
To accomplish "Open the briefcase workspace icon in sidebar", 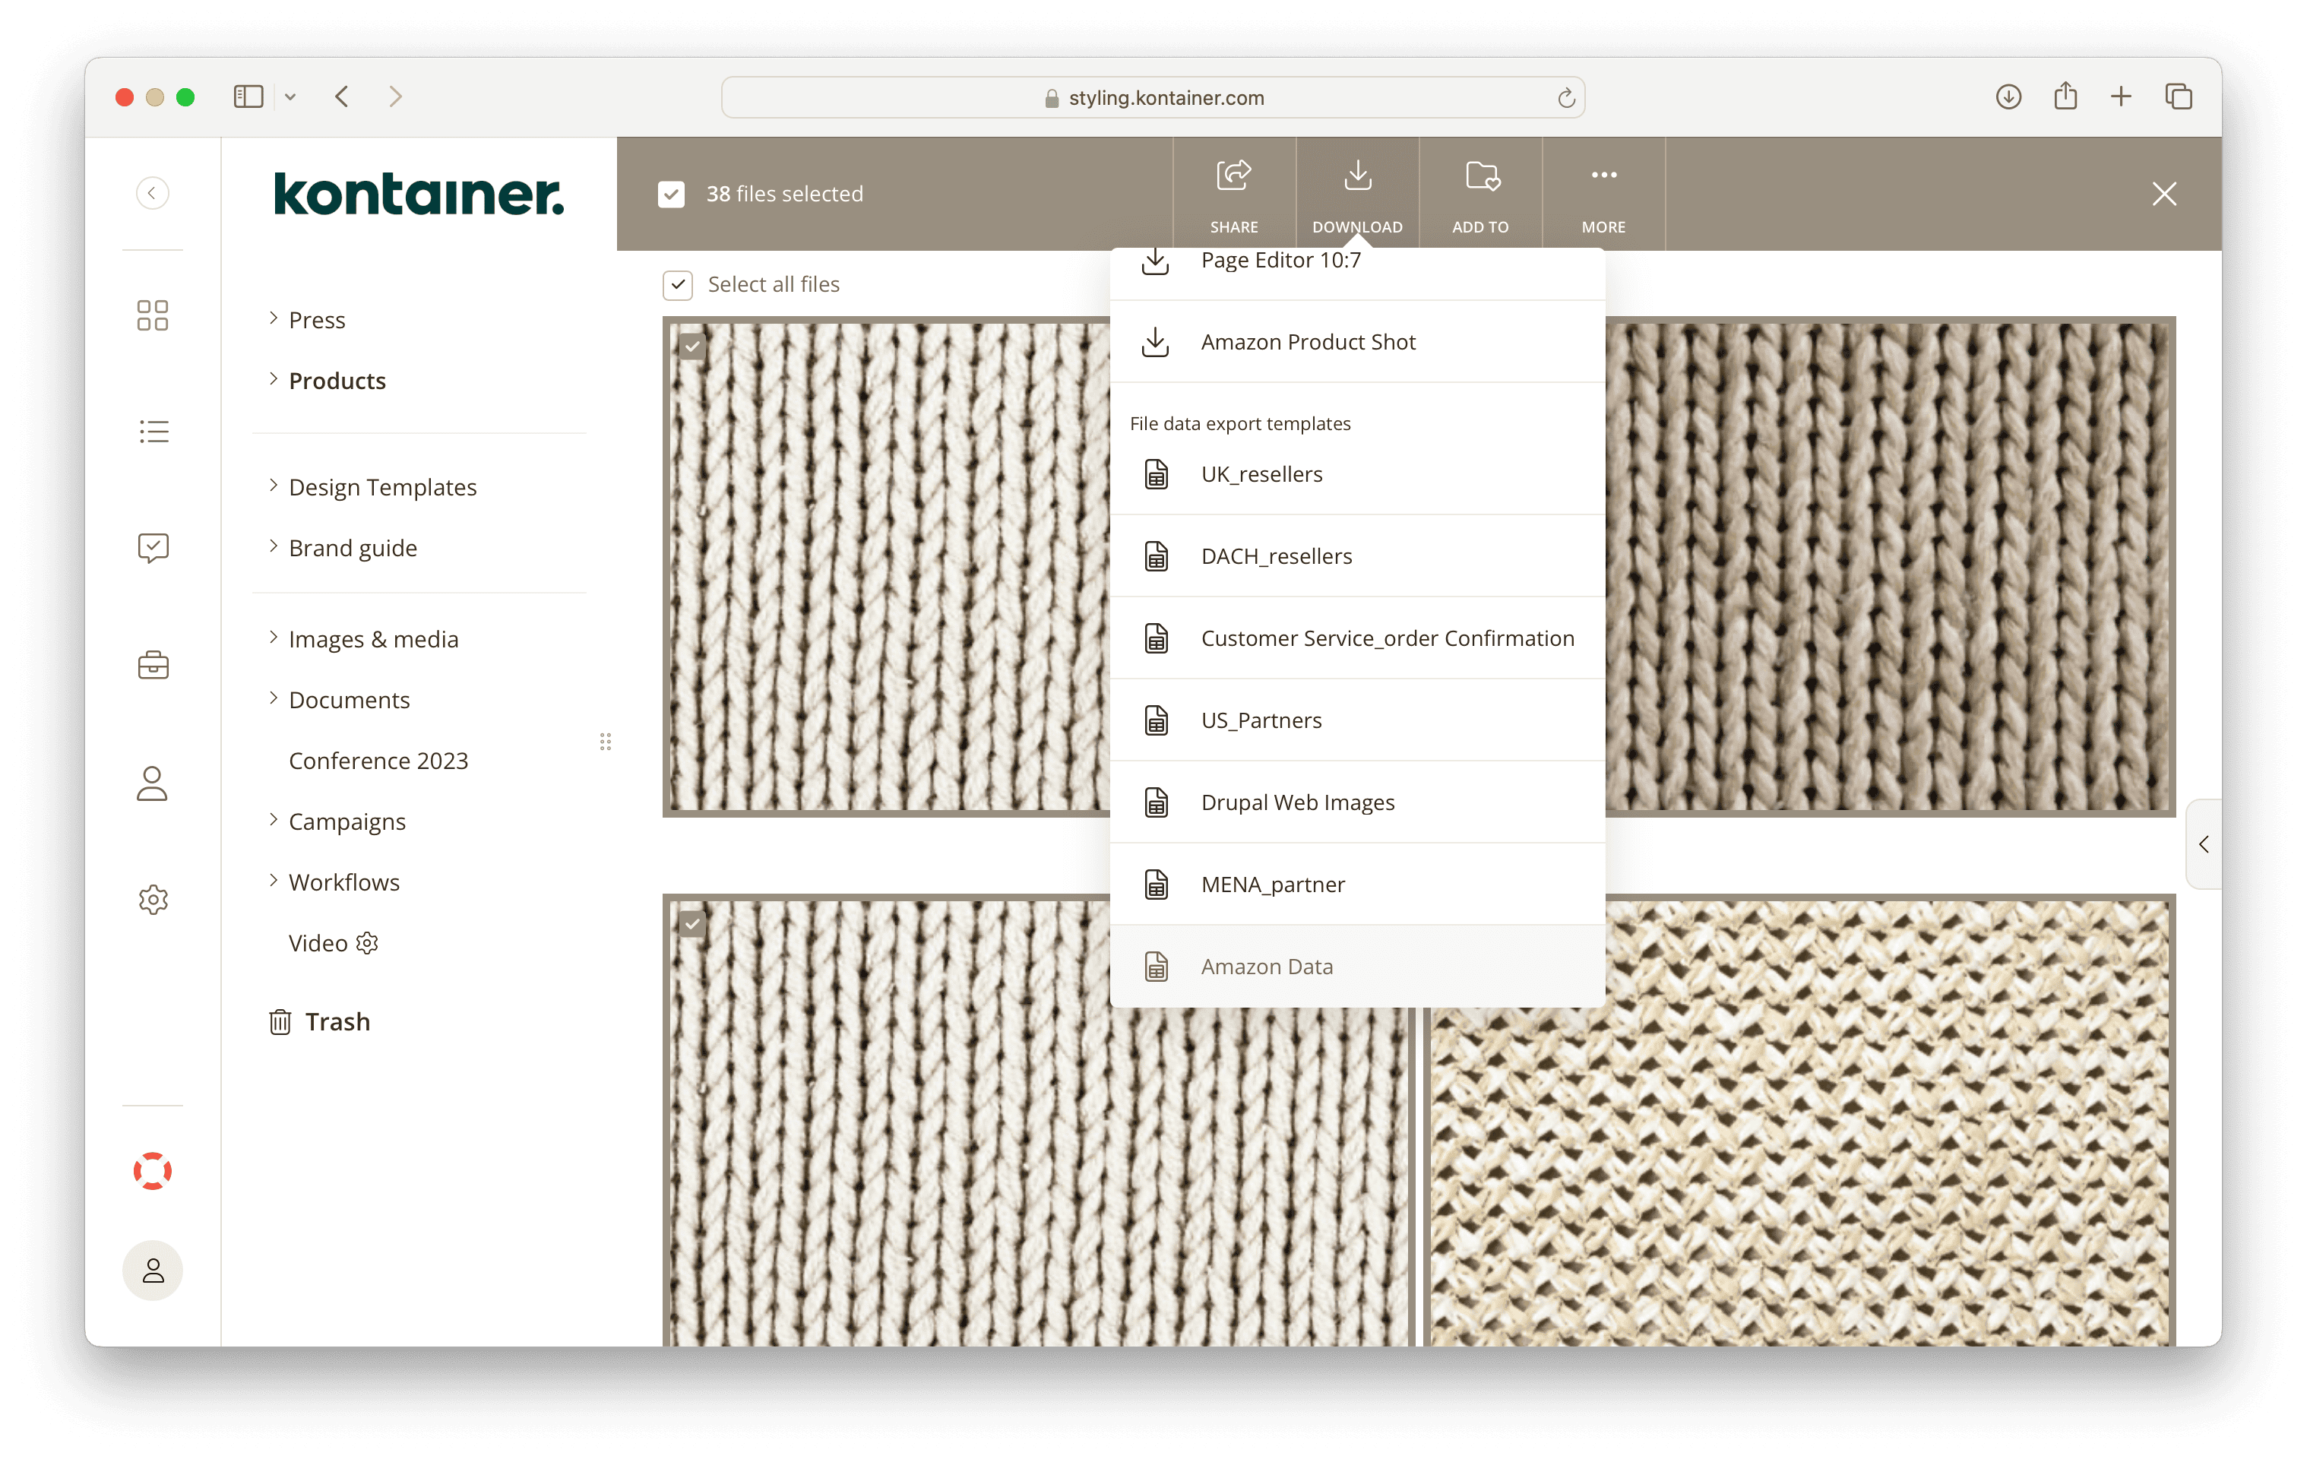I will [152, 664].
